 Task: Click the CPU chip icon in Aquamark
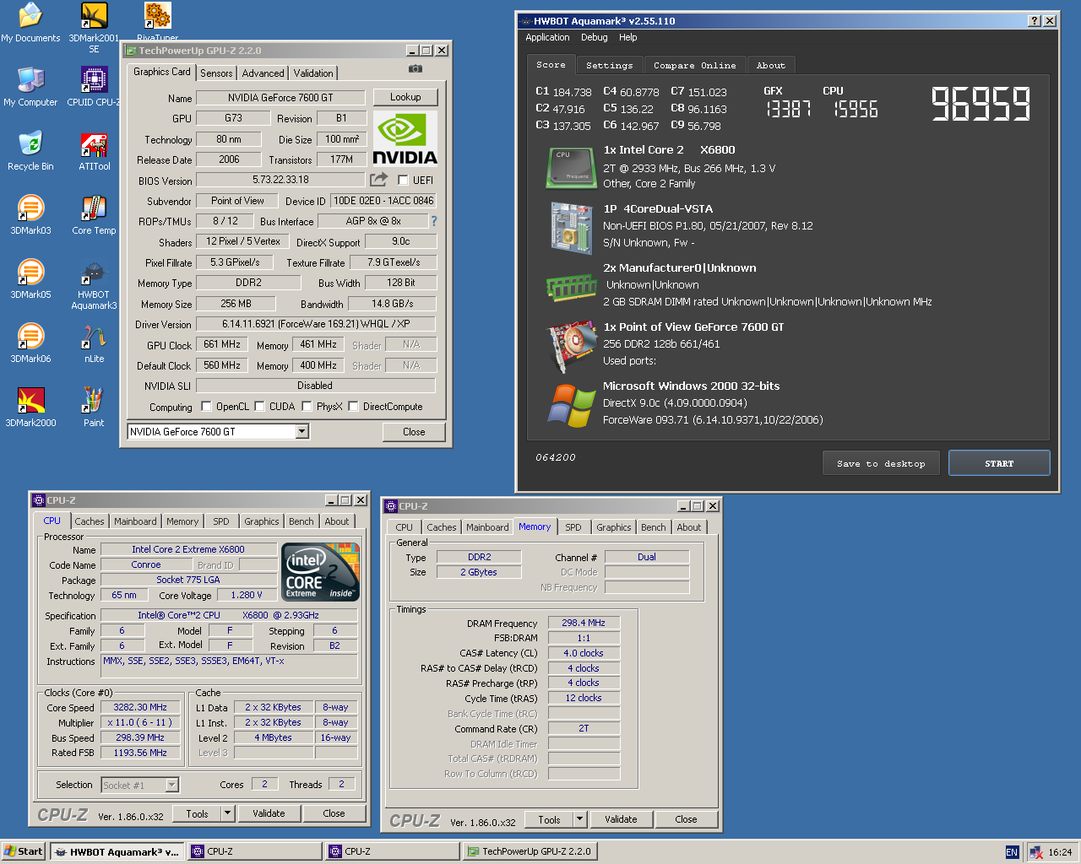click(571, 167)
